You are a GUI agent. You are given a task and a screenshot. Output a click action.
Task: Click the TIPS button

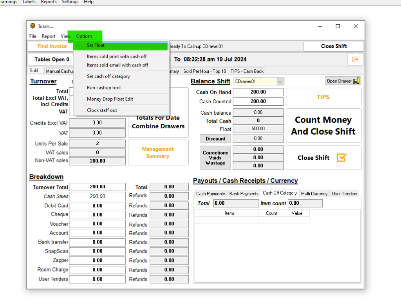coord(323,97)
